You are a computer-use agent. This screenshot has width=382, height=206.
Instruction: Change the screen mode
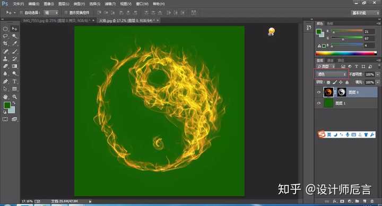[x=14, y=119]
